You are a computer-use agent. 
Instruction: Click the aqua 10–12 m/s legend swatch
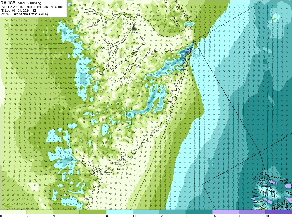point(146,212)
